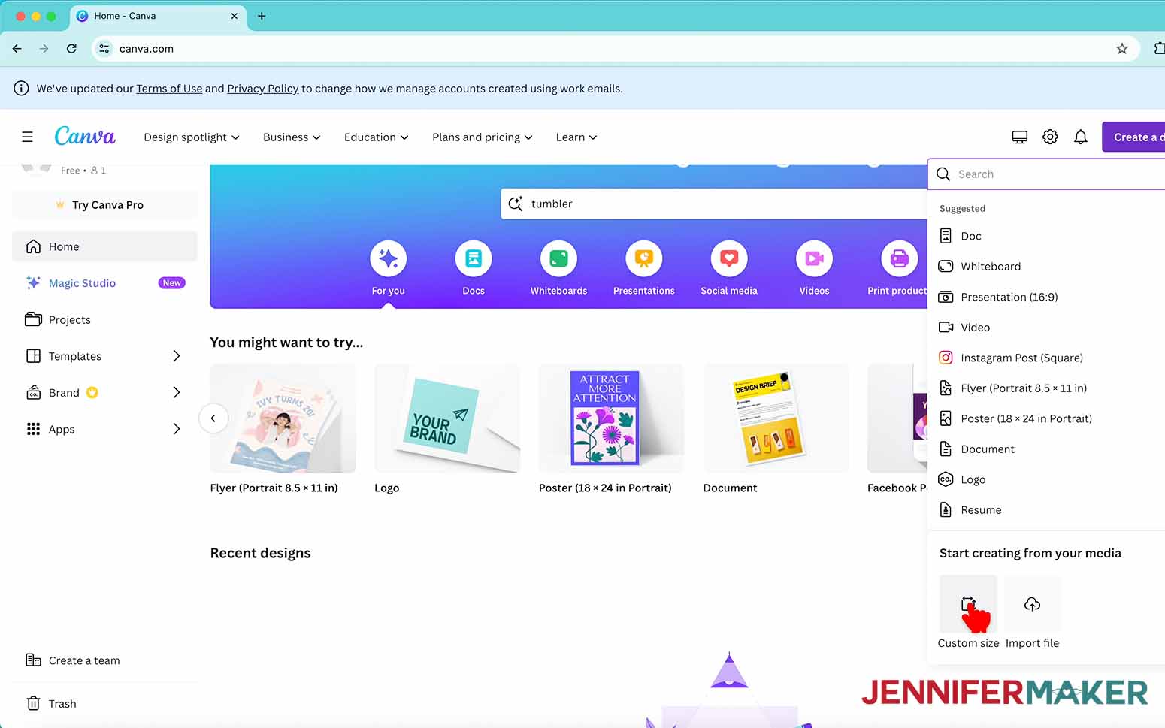Screen dimensions: 1165x728
Task: Choose Presentation (16:9) from suggested list
Action: 1046,297
